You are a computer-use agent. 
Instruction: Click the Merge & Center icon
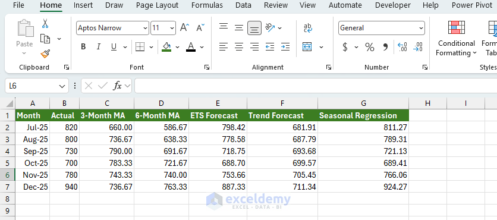tap(307, 47)
